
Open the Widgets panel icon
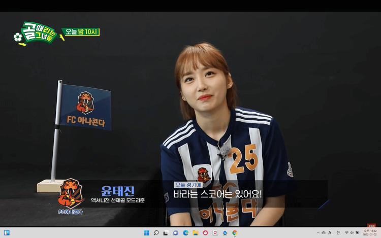(7, 233)
